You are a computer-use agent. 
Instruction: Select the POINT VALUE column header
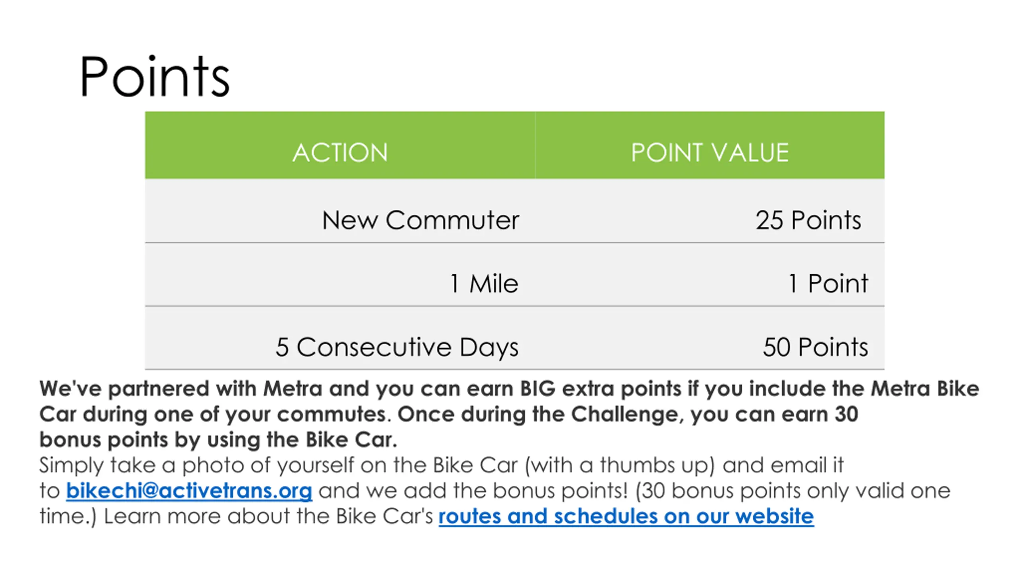coord(710,145)
